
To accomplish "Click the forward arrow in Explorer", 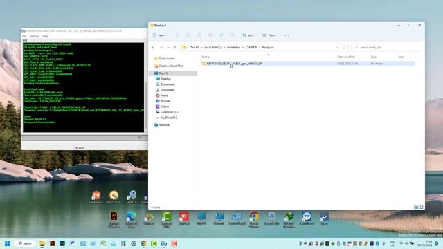I will pyautogui.click(x=161, y=48).
